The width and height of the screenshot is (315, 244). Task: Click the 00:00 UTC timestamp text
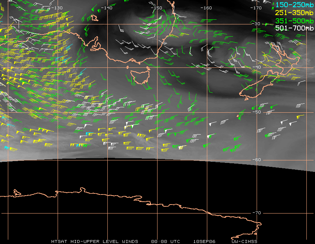click(165, 241)
